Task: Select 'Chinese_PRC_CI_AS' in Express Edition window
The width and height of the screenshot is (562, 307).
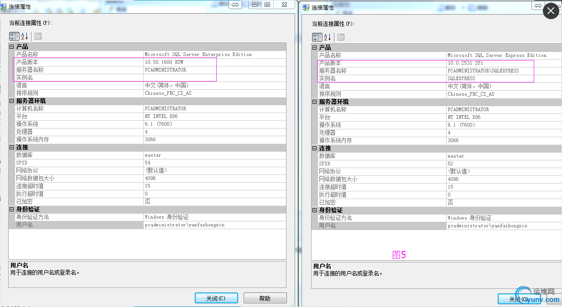Action: coord(471,94)
